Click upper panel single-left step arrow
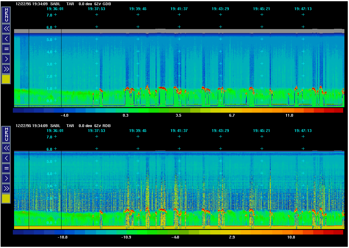 click(x=6, y=39)
